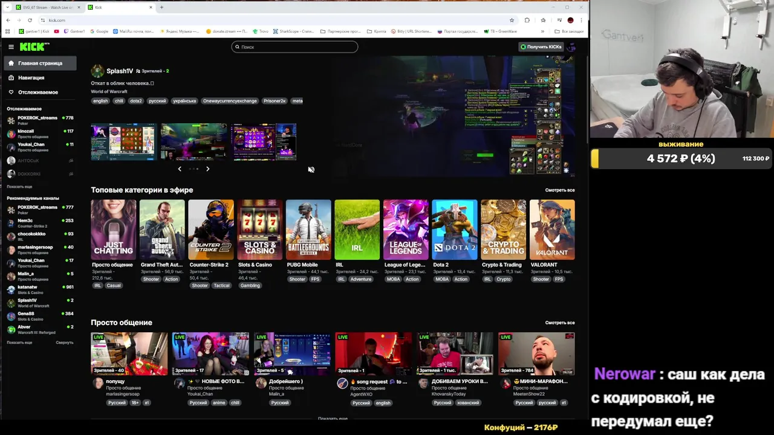The image size is (774, 435).
Task: Open Chrome three-dot menu
Action: click(582, 20)
